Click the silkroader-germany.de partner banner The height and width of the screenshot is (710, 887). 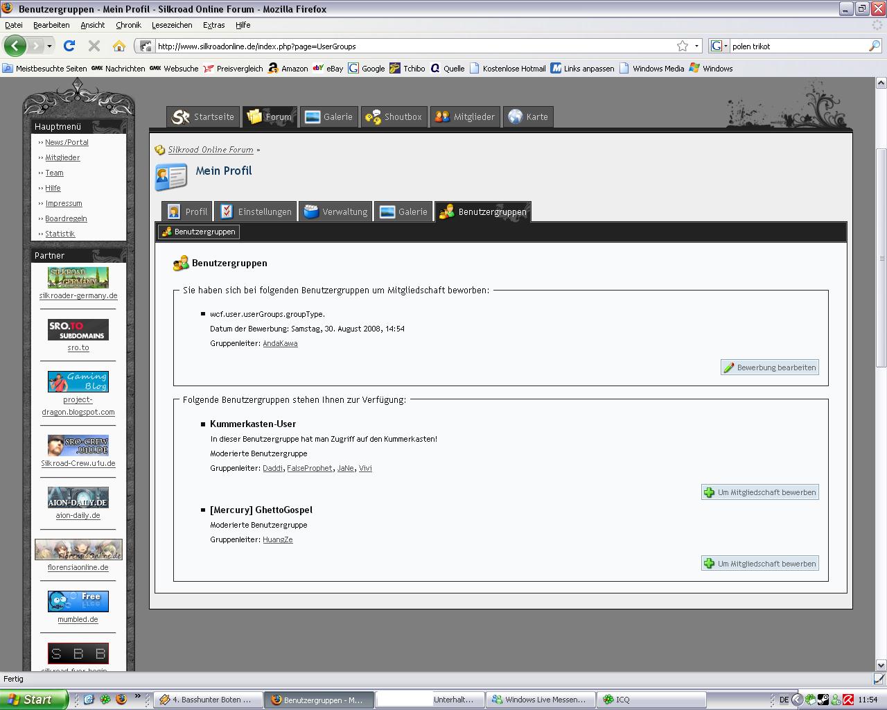(x=78, y=277)
